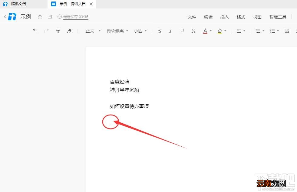Toggle underline formatting

(x=182, y=31)
